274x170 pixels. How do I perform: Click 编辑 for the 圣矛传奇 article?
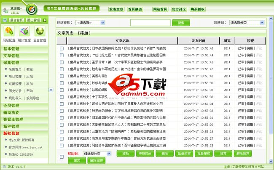tap(250, 62)
